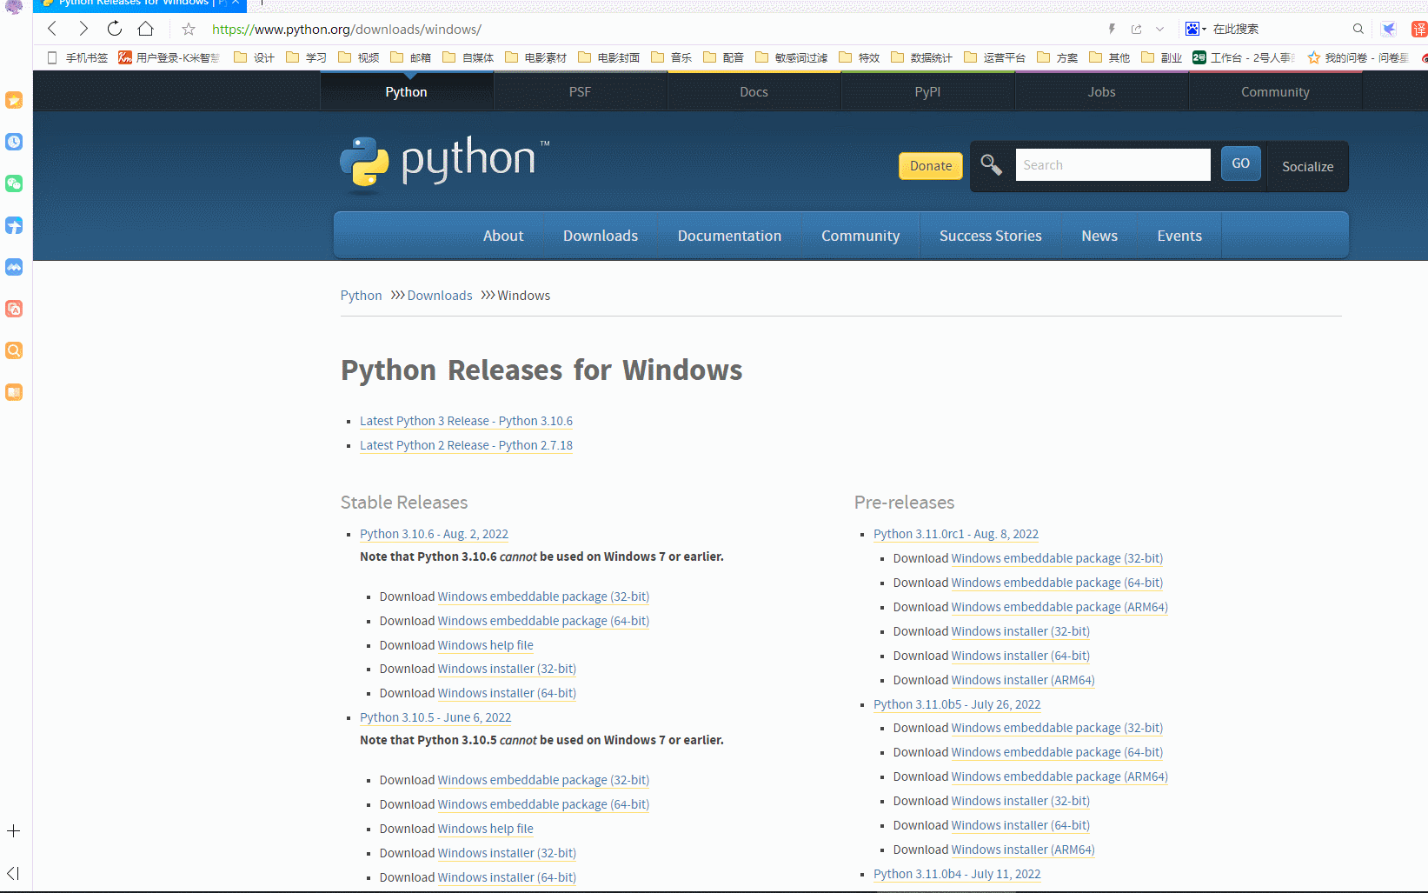Open the Documentation navigation menu
Image resolution: width=1428 pixels, height=893 pixels.
pos(729,236)
